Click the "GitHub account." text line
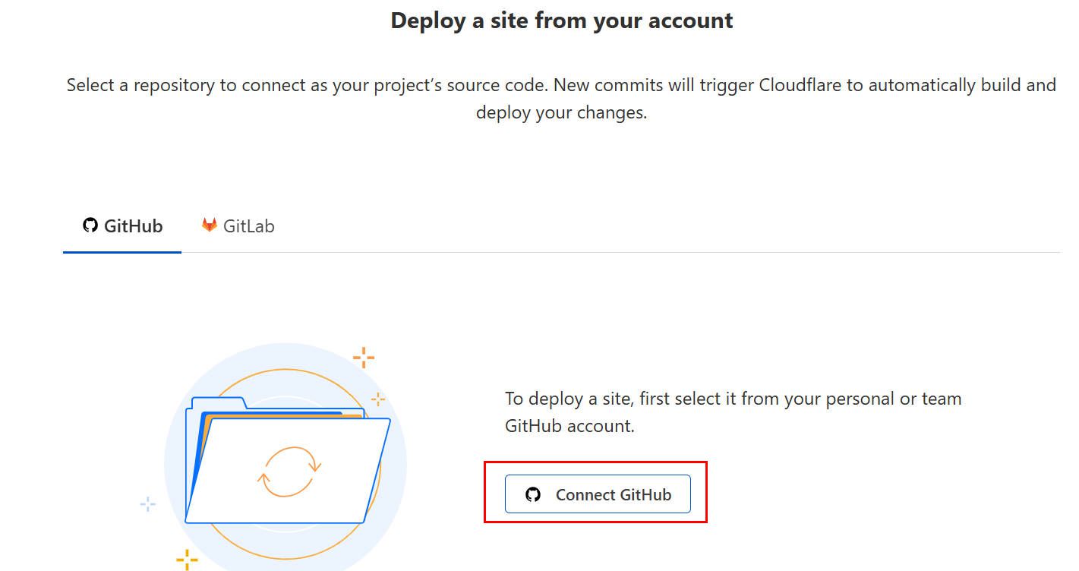This screenshot has width=1079, height=571. pos(569,426)
